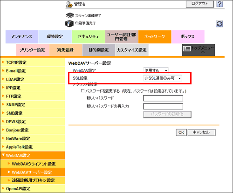Image resolution: width=233 pixels, height=193 pixels.
Task: Click the OK button
Action: (181, 132)
